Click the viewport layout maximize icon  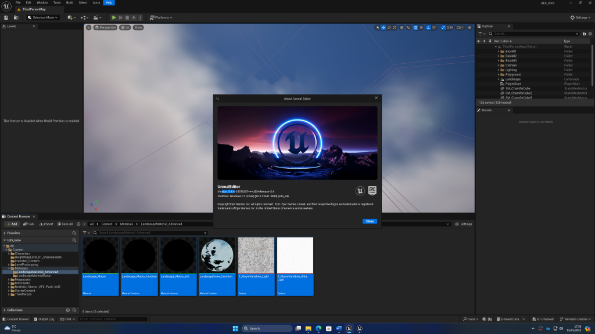point(469,28)
